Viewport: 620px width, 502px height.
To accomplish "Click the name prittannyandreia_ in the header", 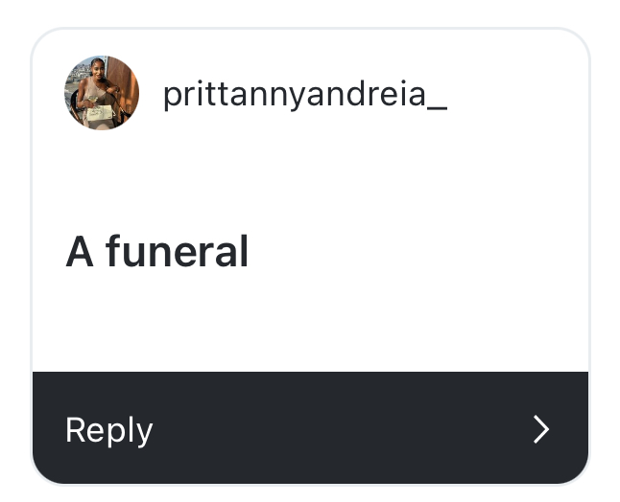I will [304, 94].
